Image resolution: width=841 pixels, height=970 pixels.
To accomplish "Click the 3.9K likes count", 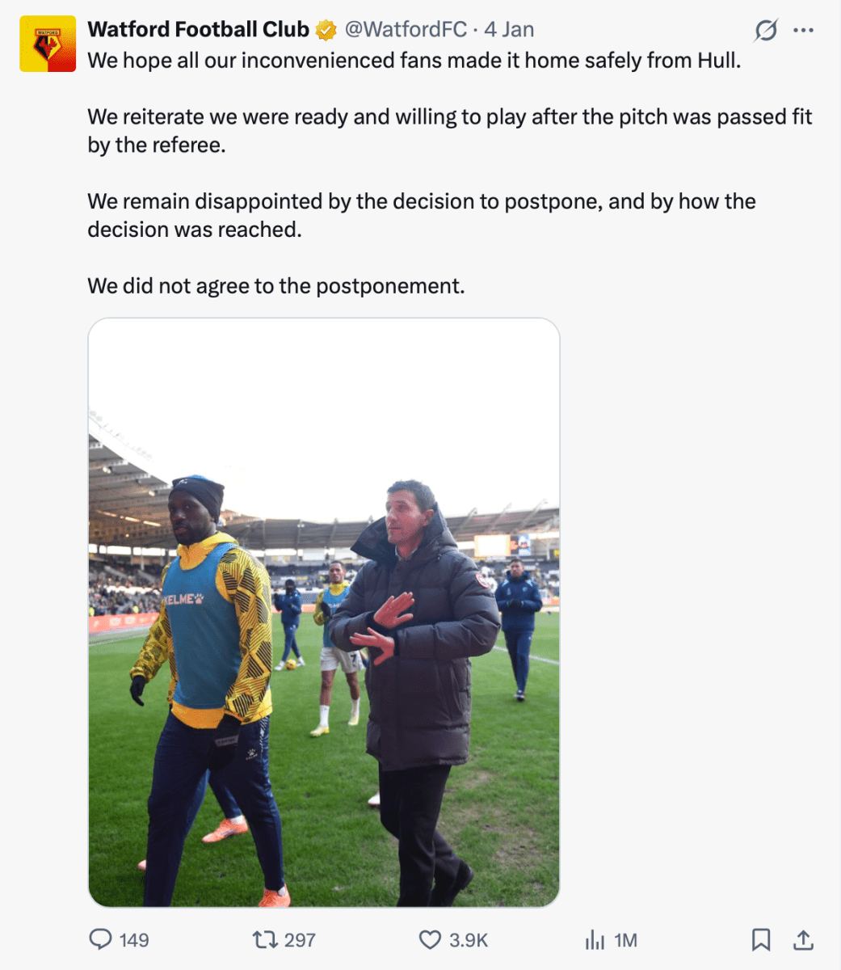I will (x=469, y=940).
